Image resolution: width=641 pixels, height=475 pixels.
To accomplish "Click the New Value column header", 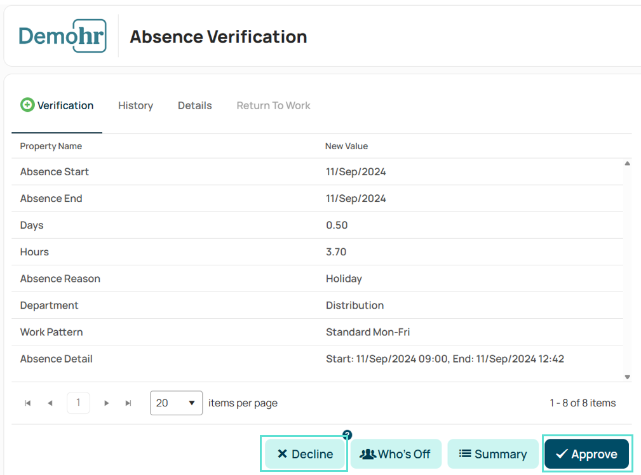I will click(x=347, y=146).
